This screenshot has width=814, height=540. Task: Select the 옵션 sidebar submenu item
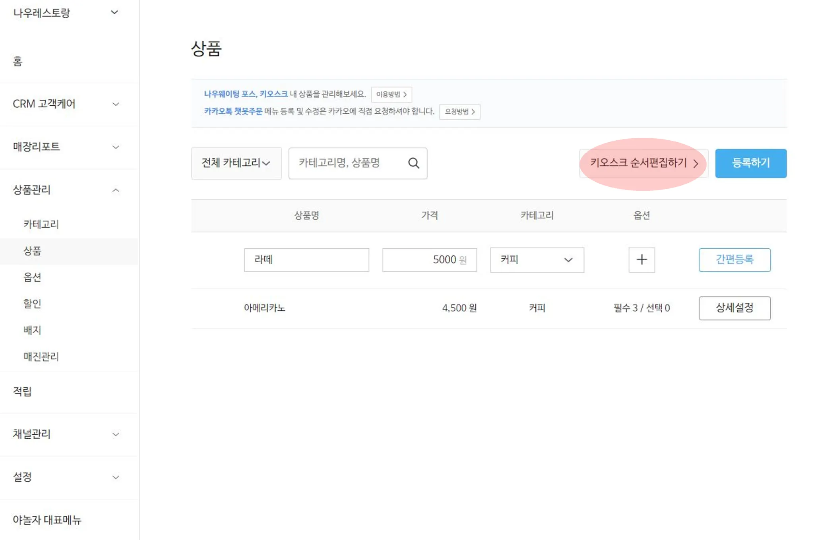coord(32,277)
